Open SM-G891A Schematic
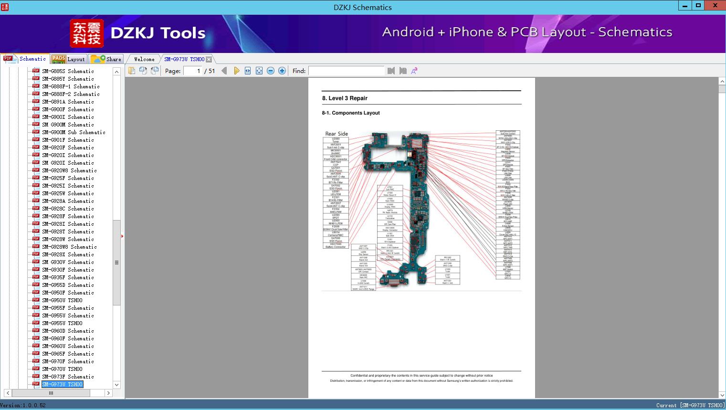This screenshot has height=410, width=726. pyautogui.click(x=68, y=102)
